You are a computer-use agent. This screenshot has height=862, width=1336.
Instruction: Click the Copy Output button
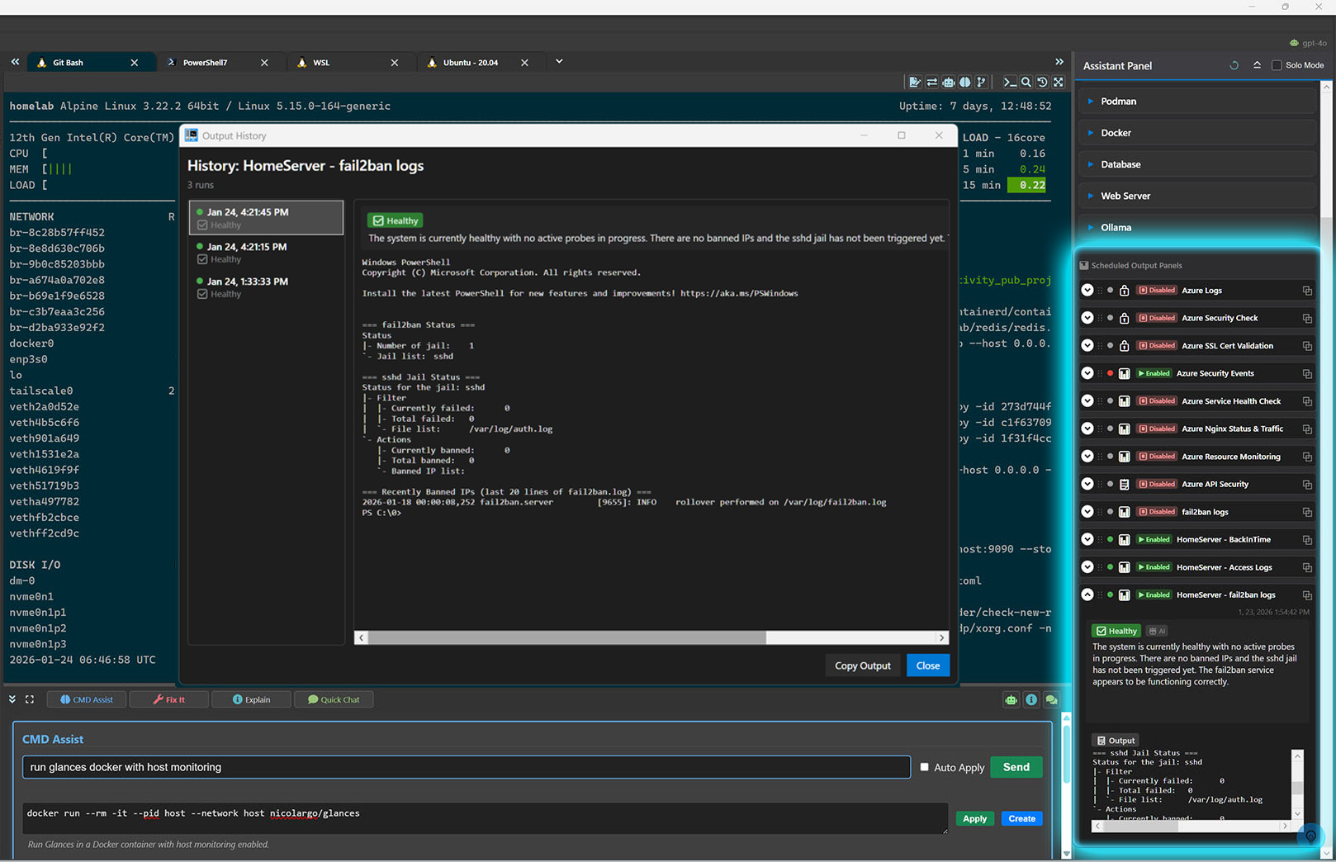862,665
